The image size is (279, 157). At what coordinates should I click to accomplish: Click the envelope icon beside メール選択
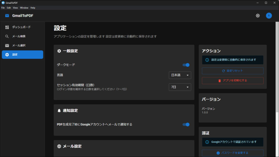pos(7,46)
